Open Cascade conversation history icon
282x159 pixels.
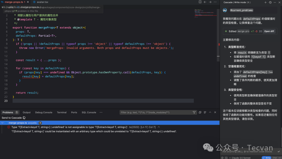pyautogui.click(x=270, y=2)
